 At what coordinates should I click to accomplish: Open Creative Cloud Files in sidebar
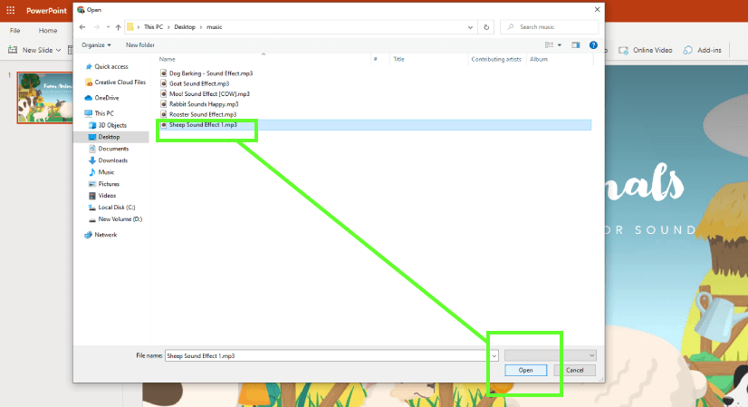120,82
